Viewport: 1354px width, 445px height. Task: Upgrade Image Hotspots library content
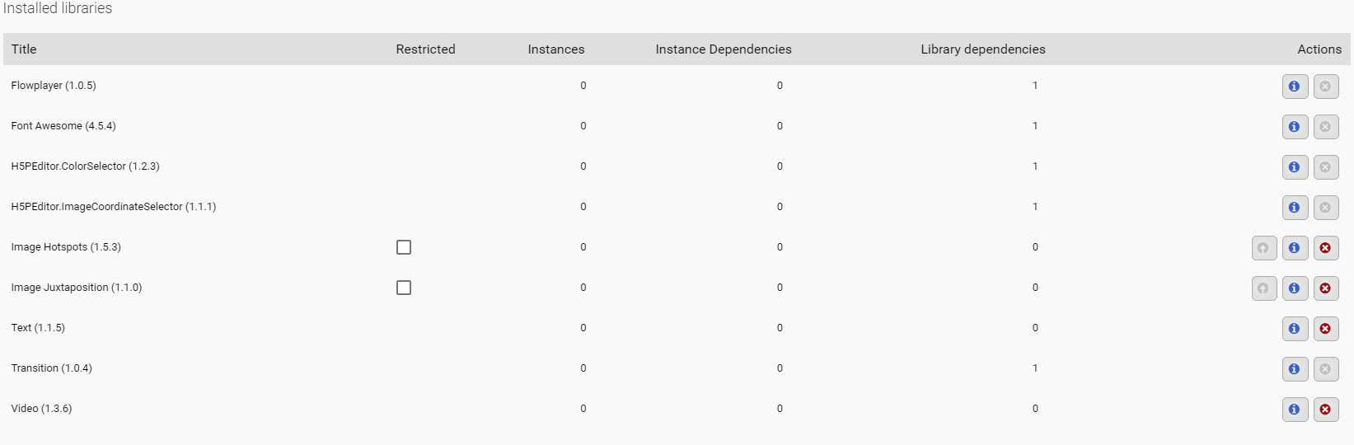1264,248
